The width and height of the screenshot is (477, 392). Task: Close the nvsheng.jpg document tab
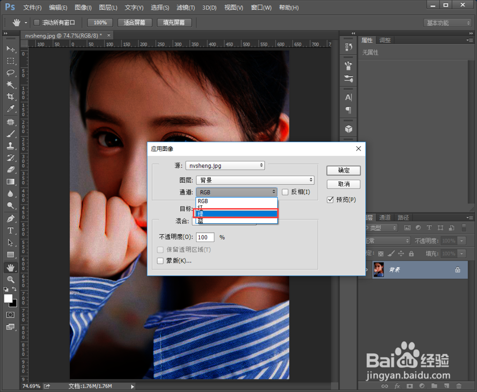(109, 35)
